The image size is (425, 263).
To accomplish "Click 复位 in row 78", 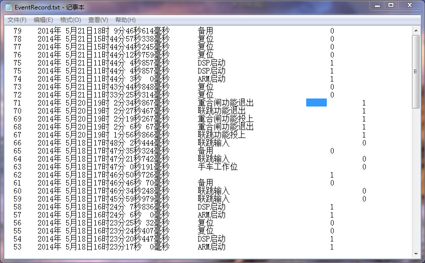I will click(205, 39).
